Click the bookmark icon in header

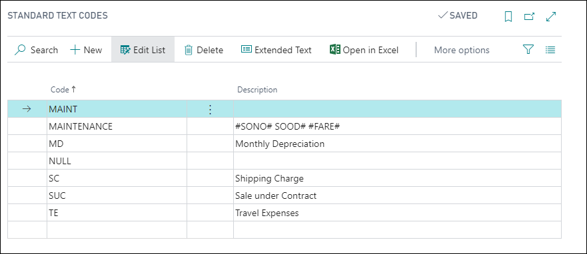[508, 17]
